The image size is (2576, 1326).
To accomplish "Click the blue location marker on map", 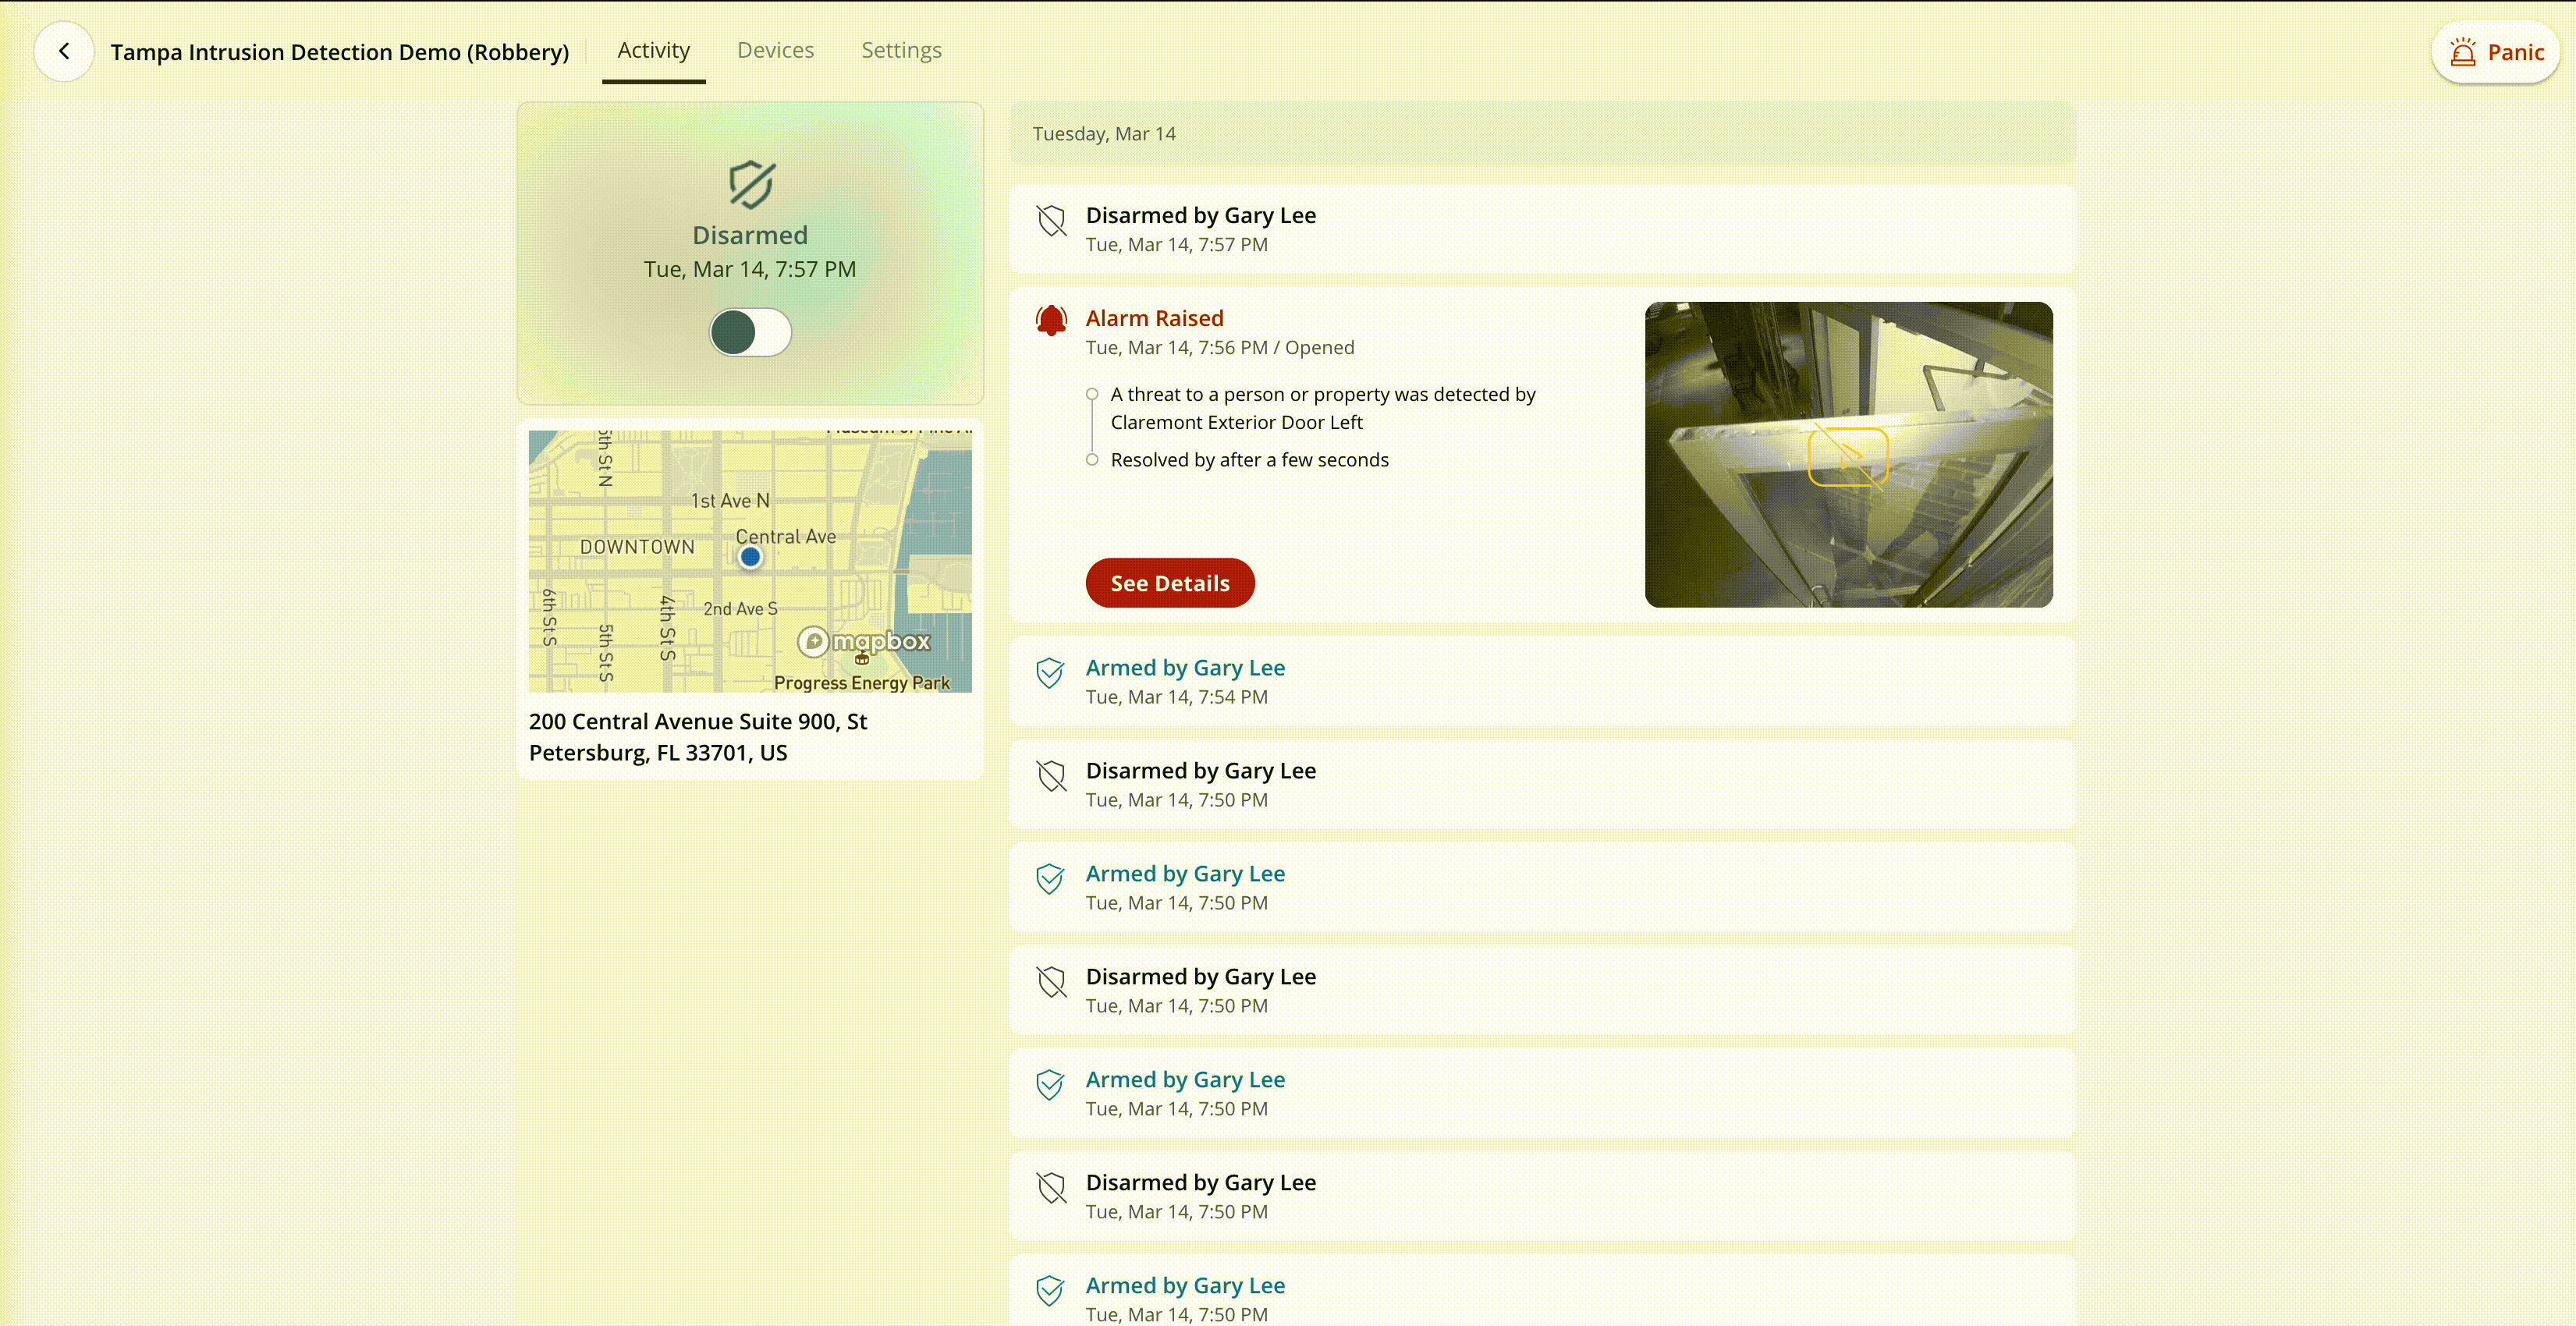I will click(x=750, y=558).
